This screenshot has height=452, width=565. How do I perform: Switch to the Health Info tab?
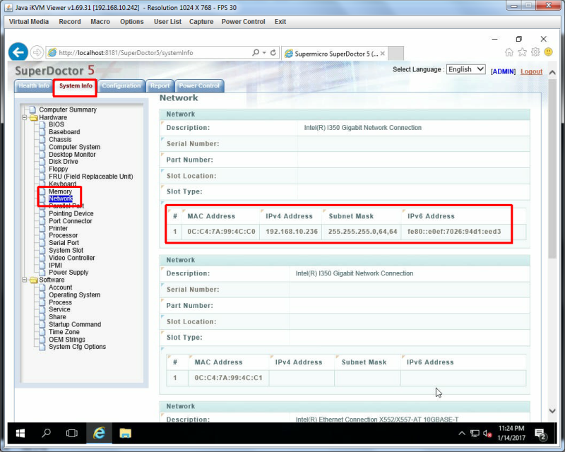click(x=33, y=85)
